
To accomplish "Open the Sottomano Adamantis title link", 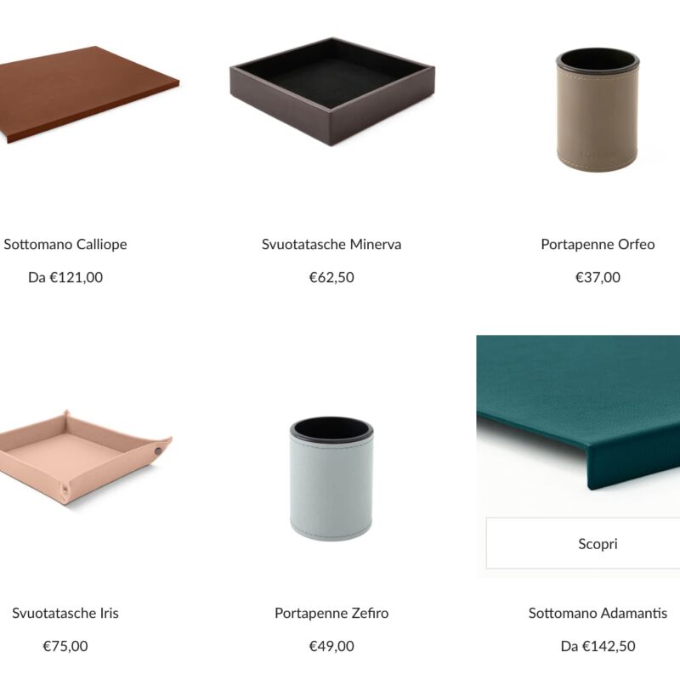I will point(598,613).
